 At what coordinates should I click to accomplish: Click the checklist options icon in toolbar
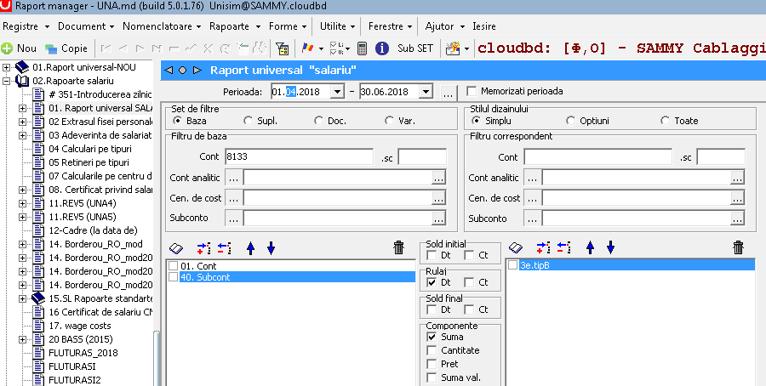click(x=336, y=48)
